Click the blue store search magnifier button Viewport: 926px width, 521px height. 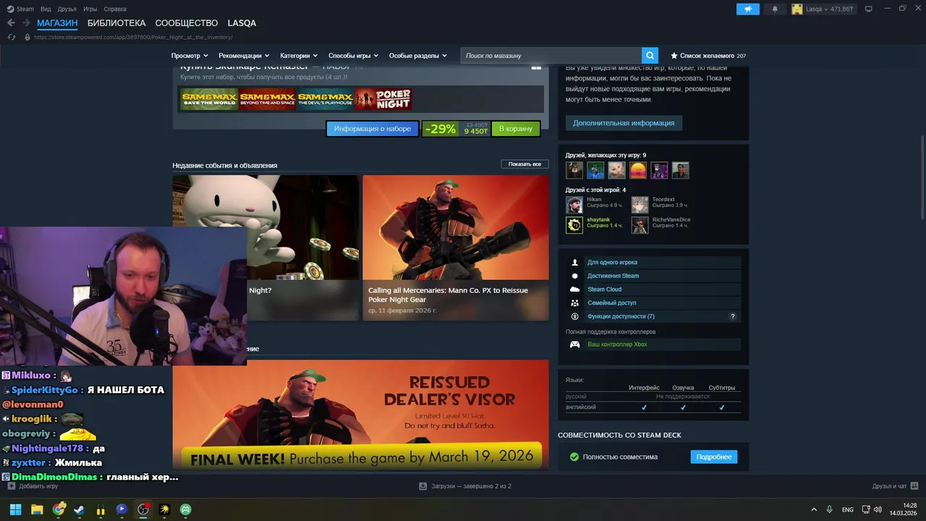click(650, 55)
